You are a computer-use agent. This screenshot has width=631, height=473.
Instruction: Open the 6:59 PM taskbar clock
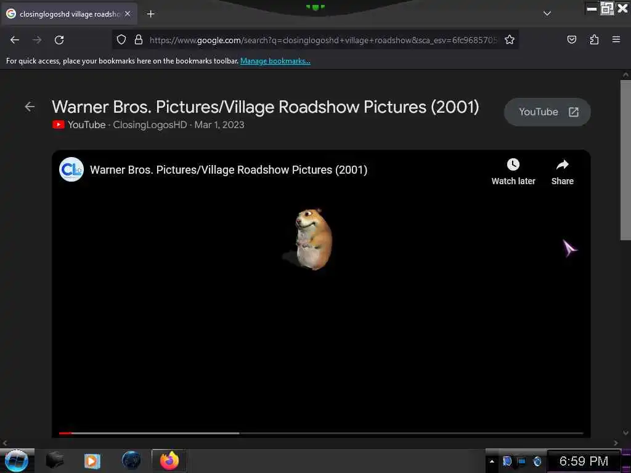coord(584,461)
